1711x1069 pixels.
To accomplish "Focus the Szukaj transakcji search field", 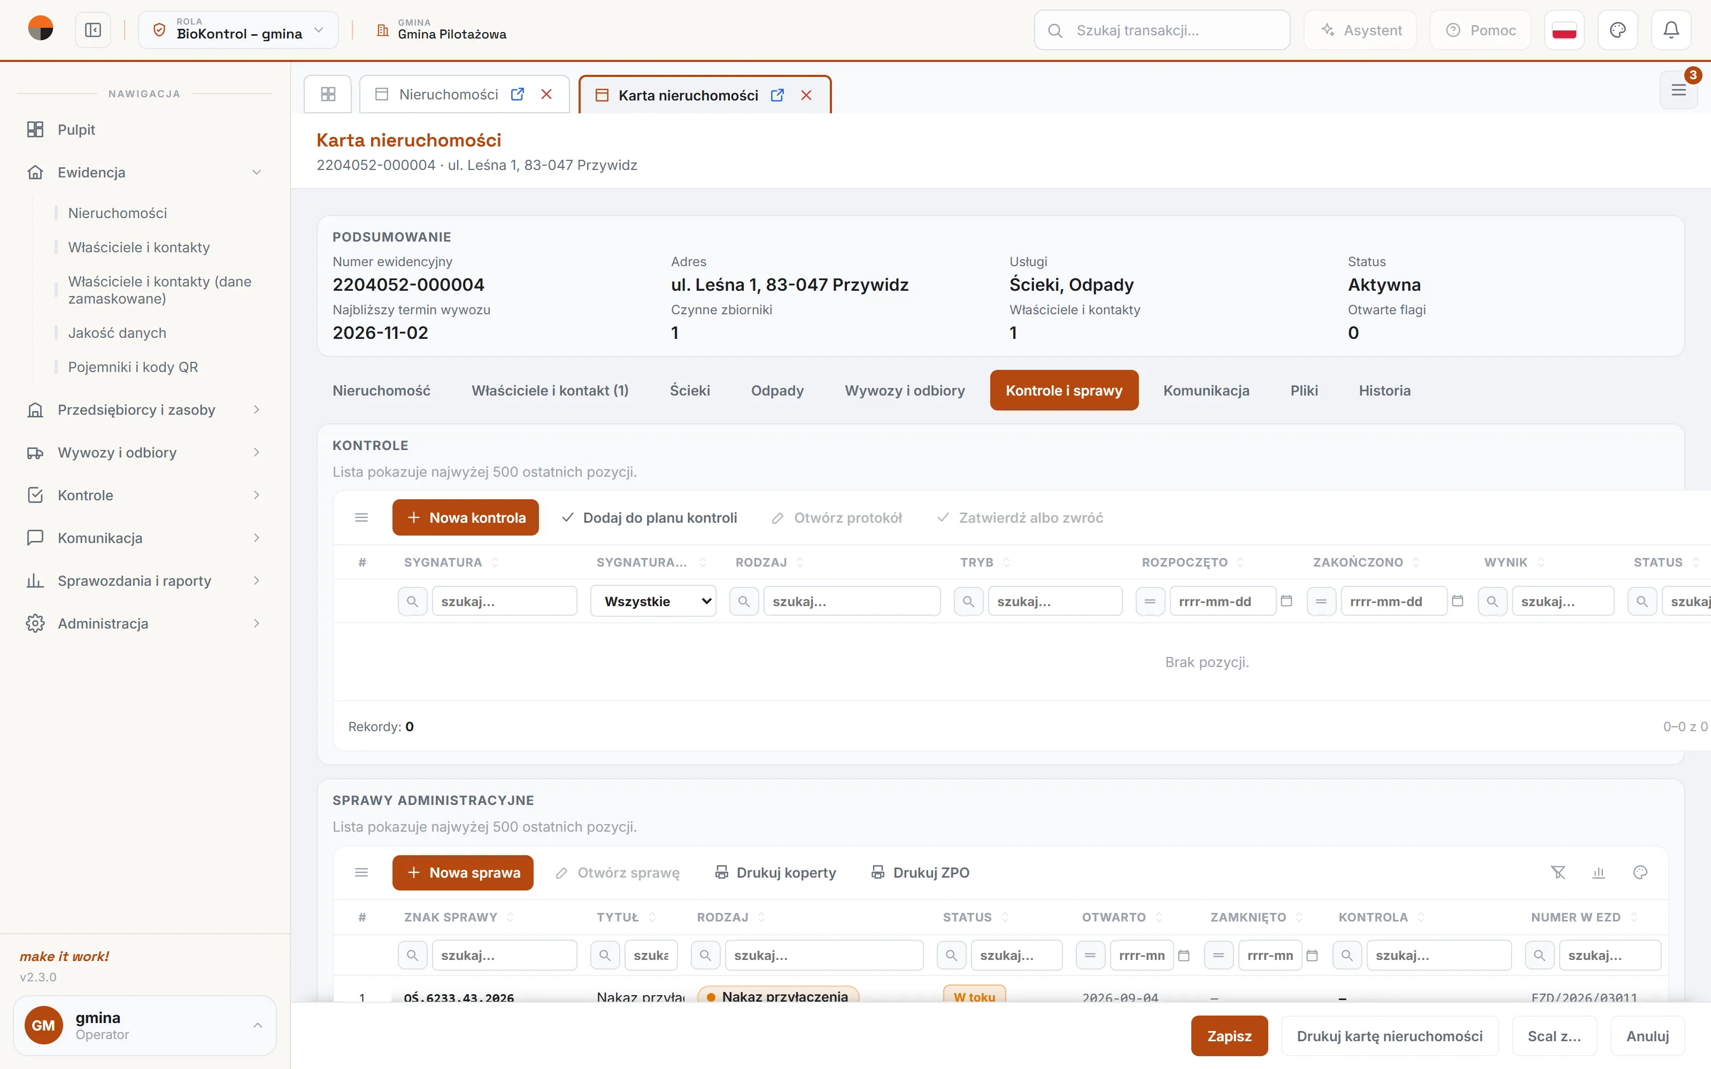I will 1162,30.
